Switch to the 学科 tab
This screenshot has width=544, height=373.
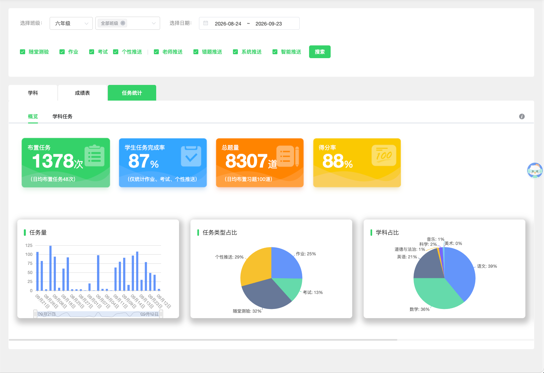[33, 93]
